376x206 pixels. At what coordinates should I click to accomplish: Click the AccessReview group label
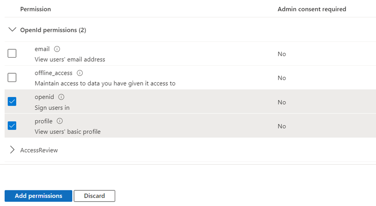pyautogui.click(x=39, y=150)
